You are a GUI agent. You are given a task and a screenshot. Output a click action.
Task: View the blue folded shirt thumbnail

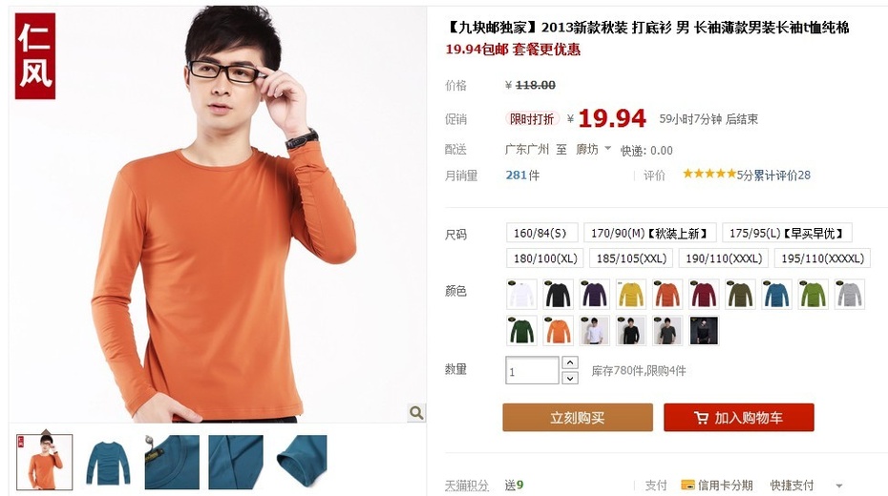[108, 463]
